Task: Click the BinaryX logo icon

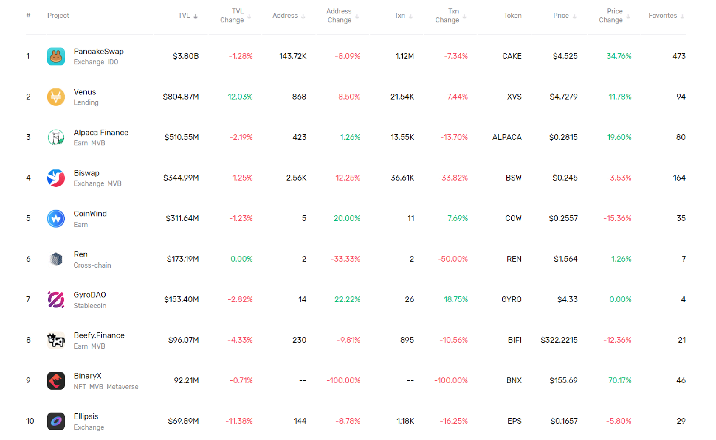Action: point(56,381)
